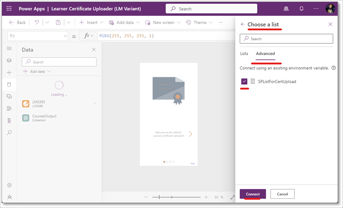Click the Undo arrow icon
This screenshot has width=343, height=208.
[37, 23]
